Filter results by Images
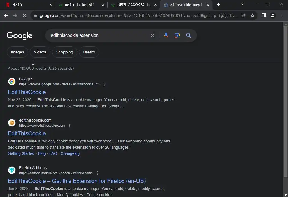 17,52
